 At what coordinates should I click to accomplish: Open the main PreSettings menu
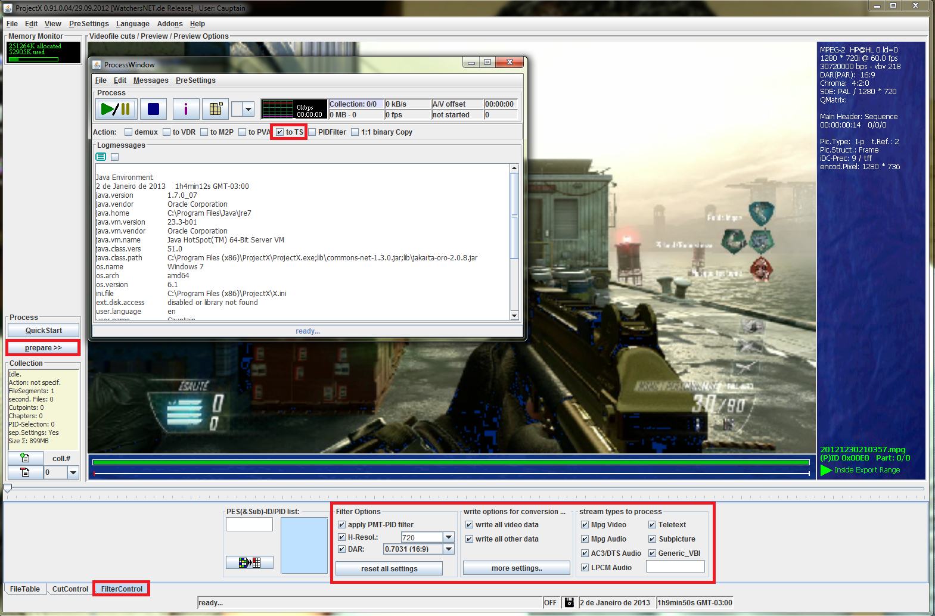point(89,24)
